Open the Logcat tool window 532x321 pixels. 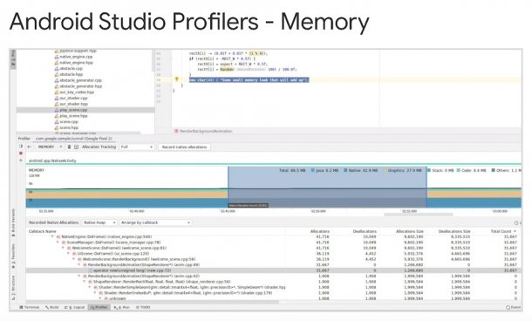coord(75,307)
